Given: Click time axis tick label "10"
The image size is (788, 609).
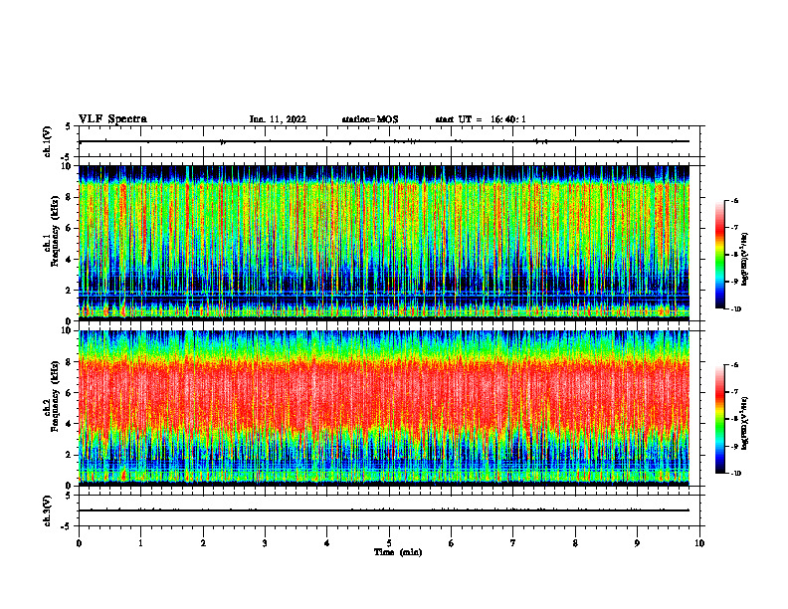Looking at the screenshot, I should (x=699, y=543).
